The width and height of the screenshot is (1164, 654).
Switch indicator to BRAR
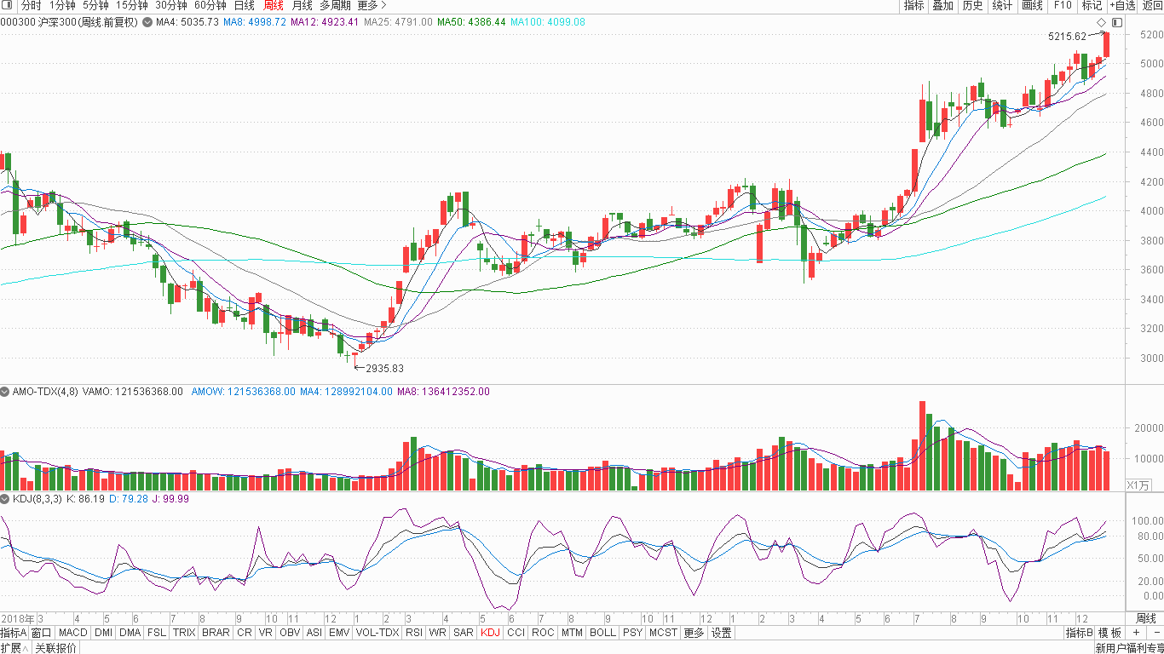coord(216,633)
